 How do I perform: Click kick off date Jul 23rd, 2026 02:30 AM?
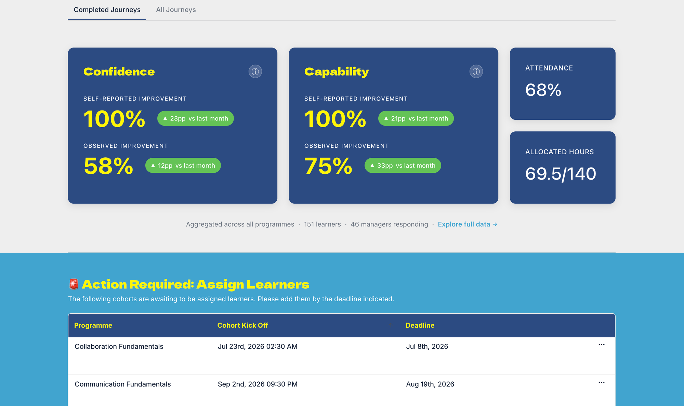(x=258, y=346)
